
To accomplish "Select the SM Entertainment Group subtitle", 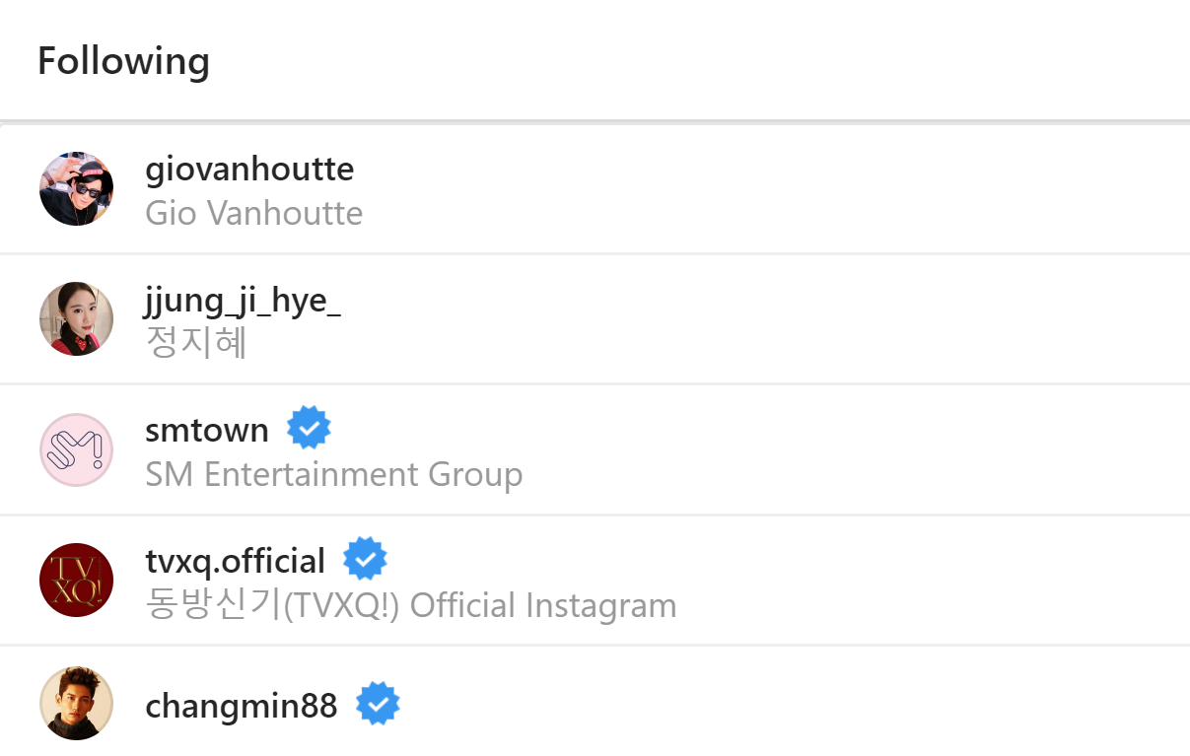I will (333, 474).
